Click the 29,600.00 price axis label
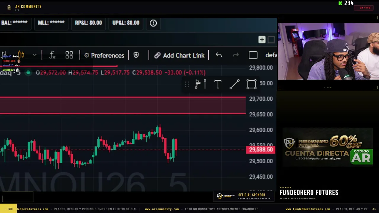This screenshot has width=379, height=213. (x=261, y=130)
